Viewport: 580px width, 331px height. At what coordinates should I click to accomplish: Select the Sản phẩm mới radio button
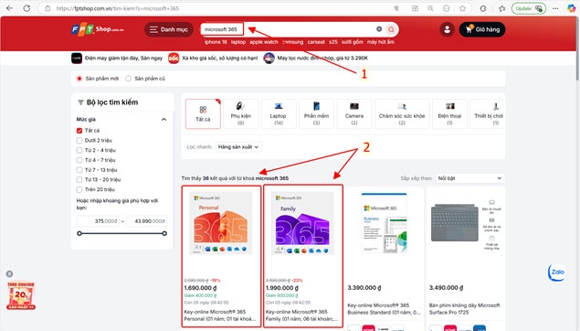(x=79, y=79)
